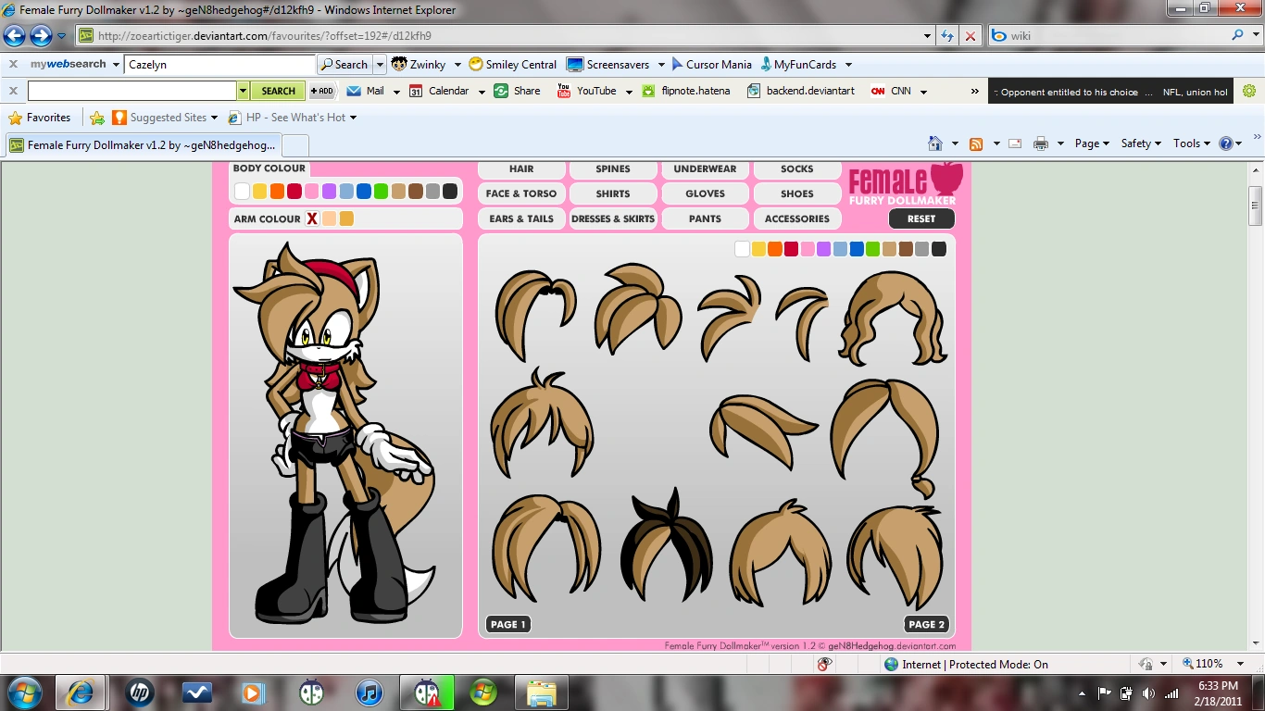This screenshot has height=711, width=1265.
Task: Click the Favorites button
Action: pos(40,118)
